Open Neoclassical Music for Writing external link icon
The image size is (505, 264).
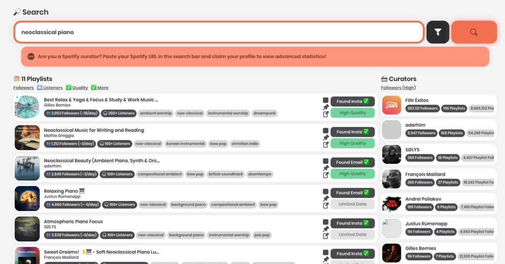pyautogui.click(x=326, y=145)
